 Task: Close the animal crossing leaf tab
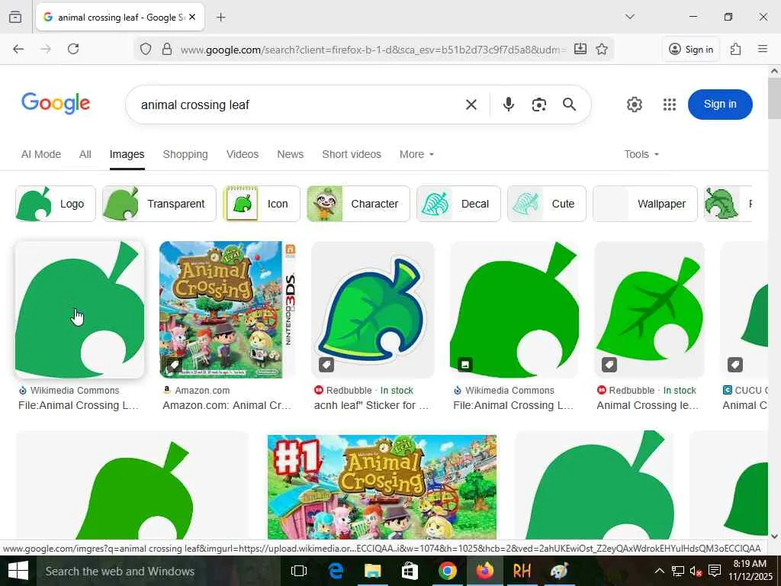(x=192, y=17)
